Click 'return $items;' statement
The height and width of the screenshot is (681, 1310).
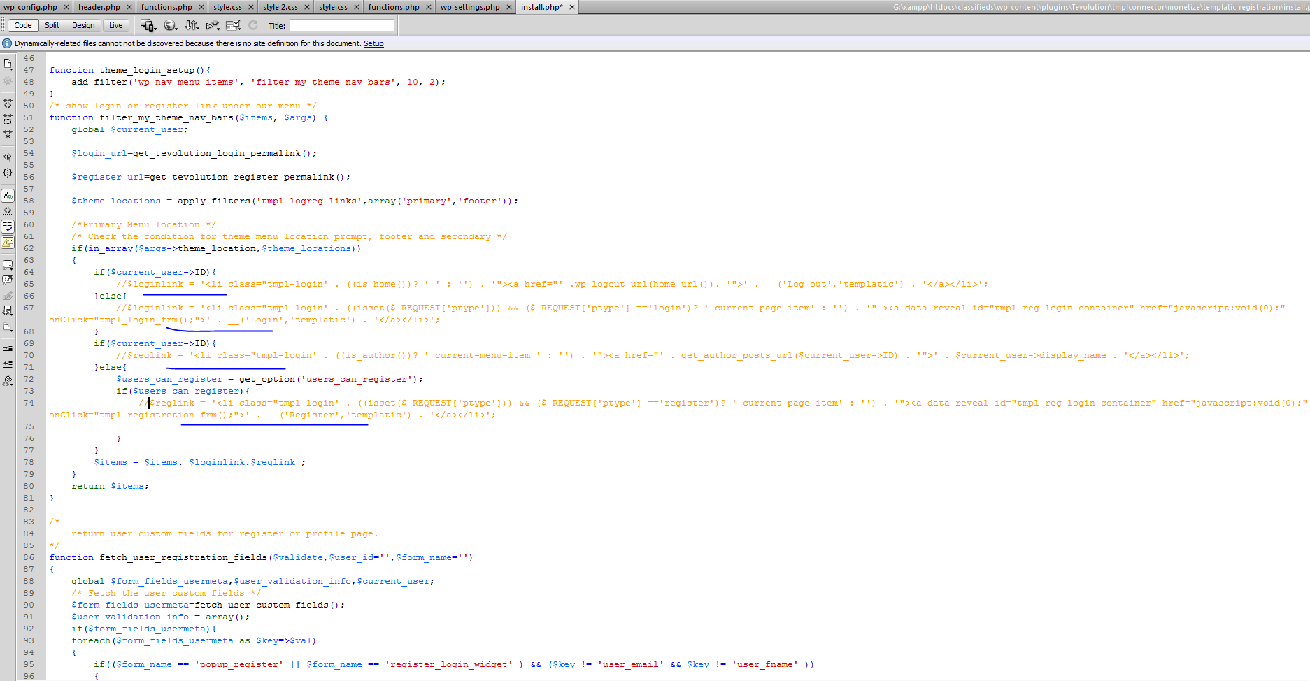(x=111, y=486)
